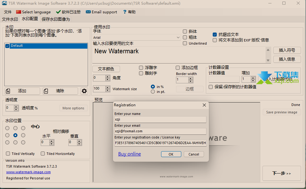Click the Enter your name field
The width and height of the screenshot is (306, 189).
(x=160, y=119)
